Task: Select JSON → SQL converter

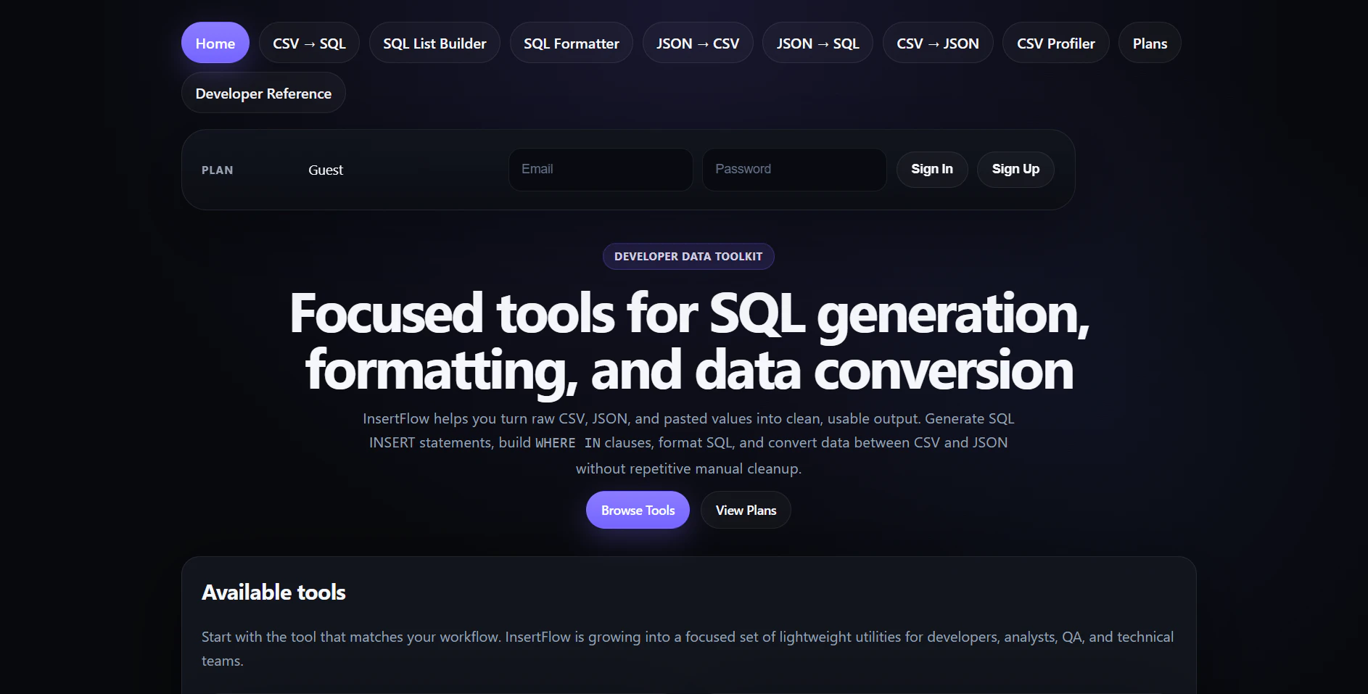Action: click(x=817, y=43)
